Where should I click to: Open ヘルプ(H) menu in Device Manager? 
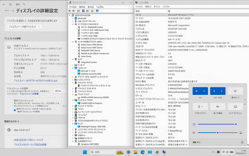[100, 7]
